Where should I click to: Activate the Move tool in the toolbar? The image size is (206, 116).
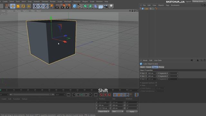[13, 6]
